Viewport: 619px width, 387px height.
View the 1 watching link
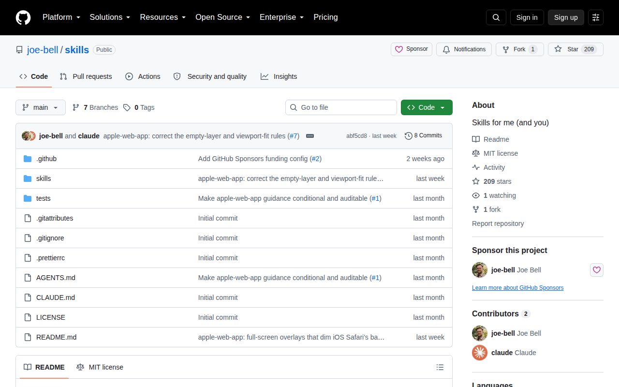494,195
